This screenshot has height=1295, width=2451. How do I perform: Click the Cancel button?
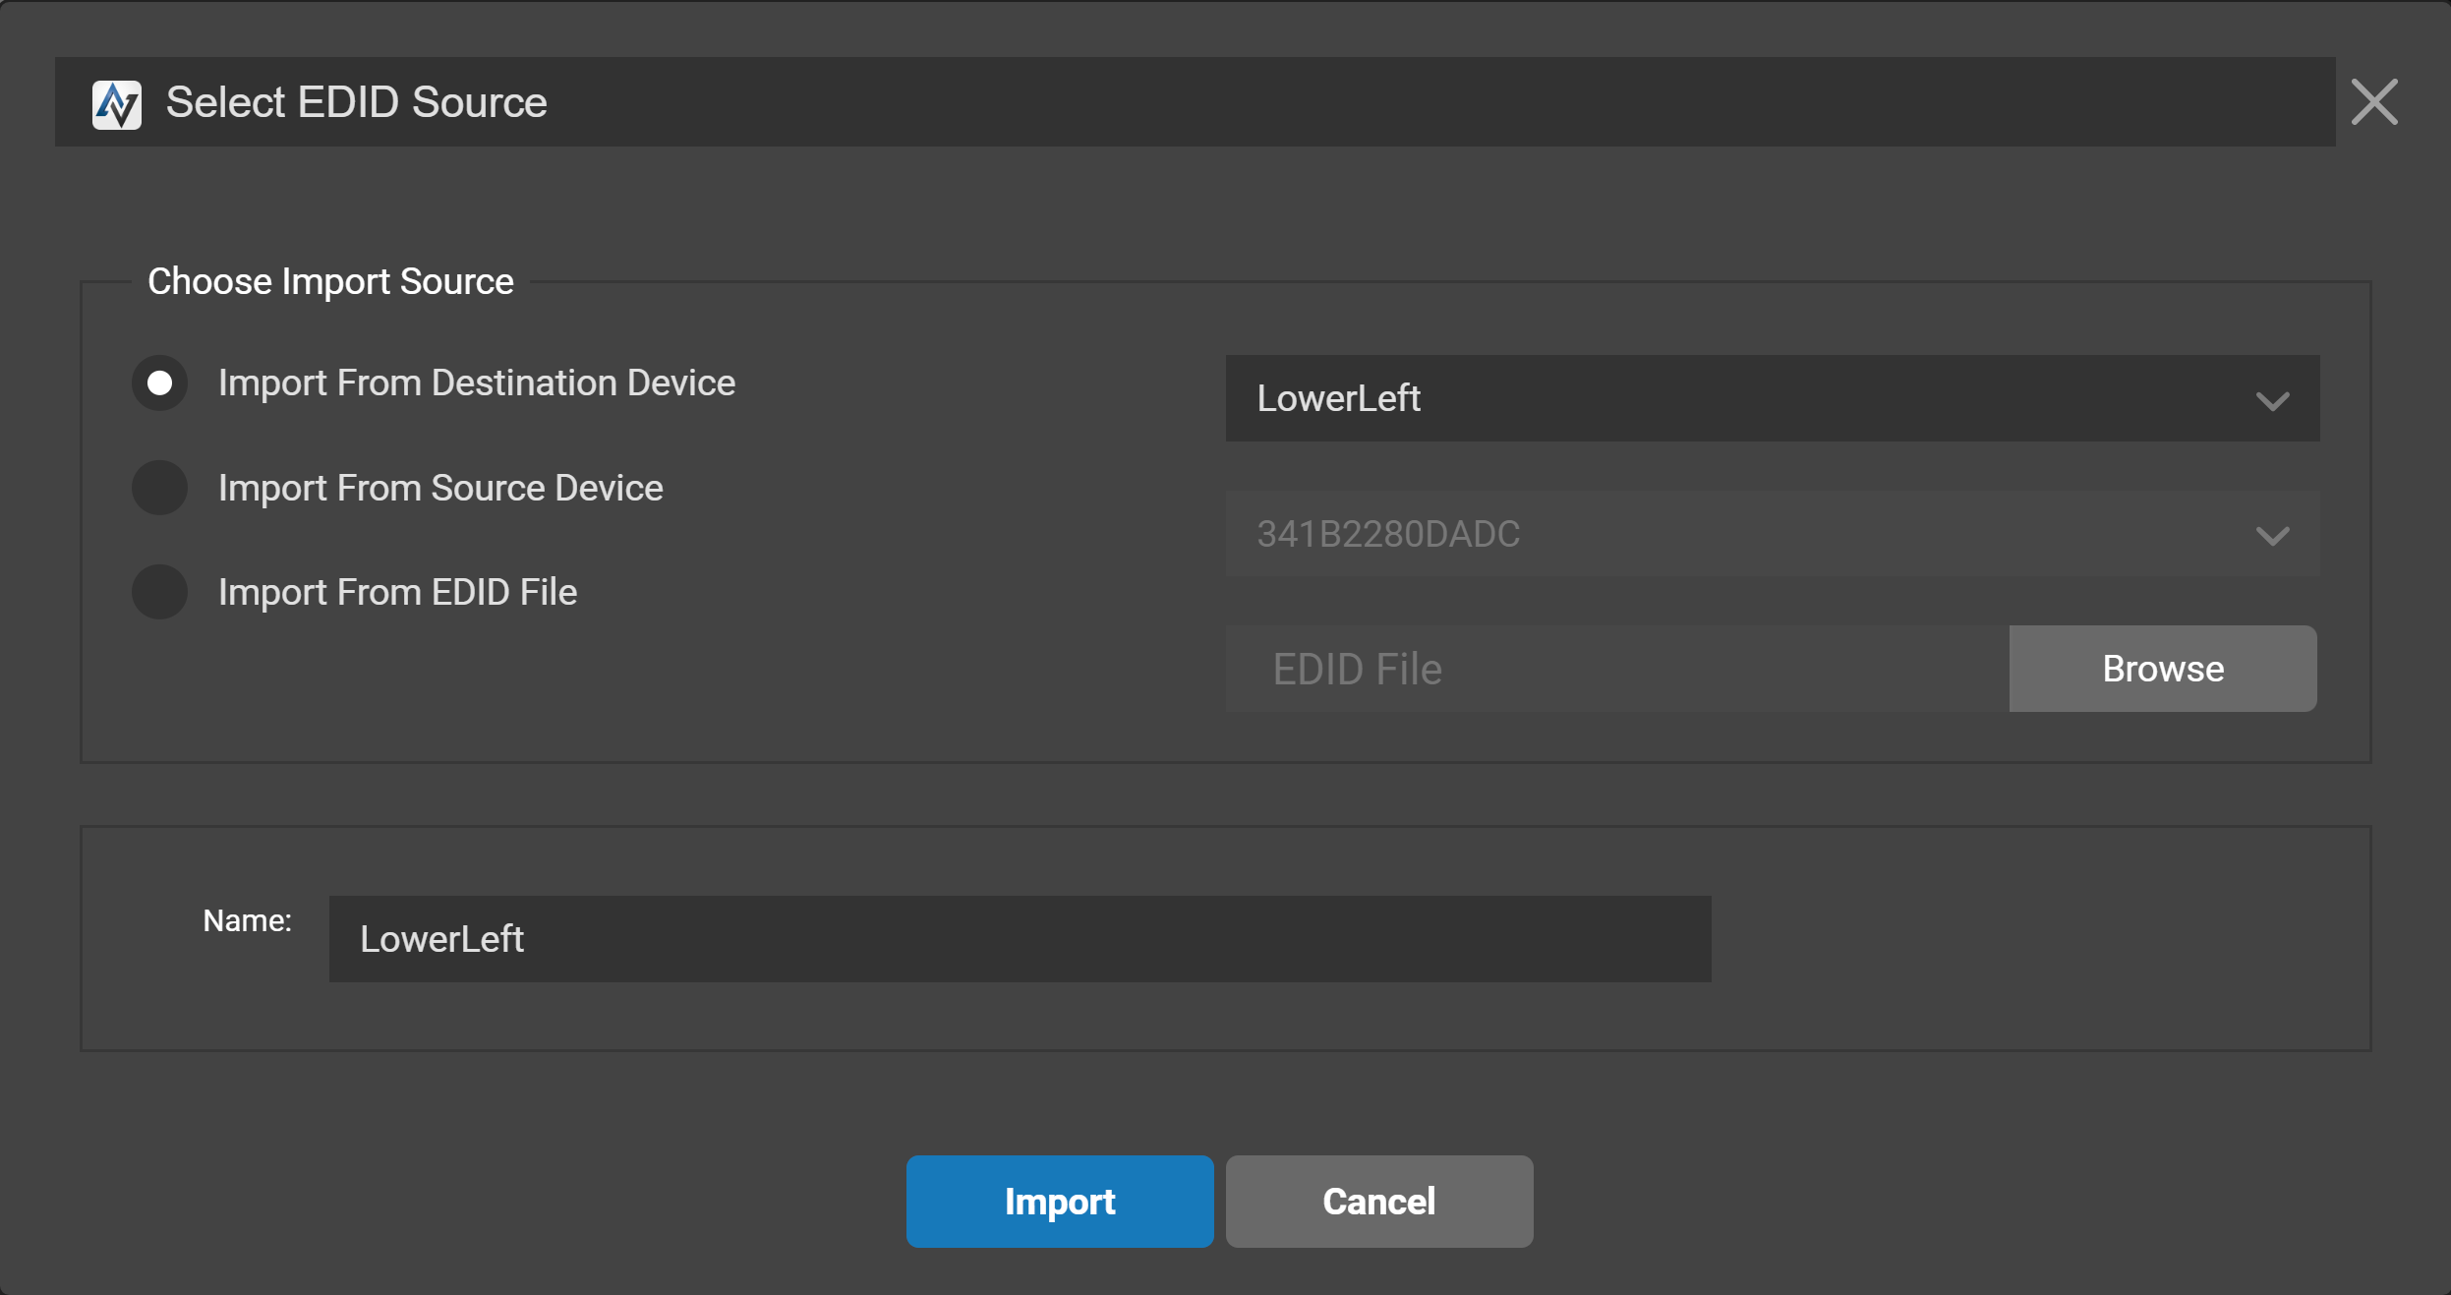[x=1378, y=1202]
